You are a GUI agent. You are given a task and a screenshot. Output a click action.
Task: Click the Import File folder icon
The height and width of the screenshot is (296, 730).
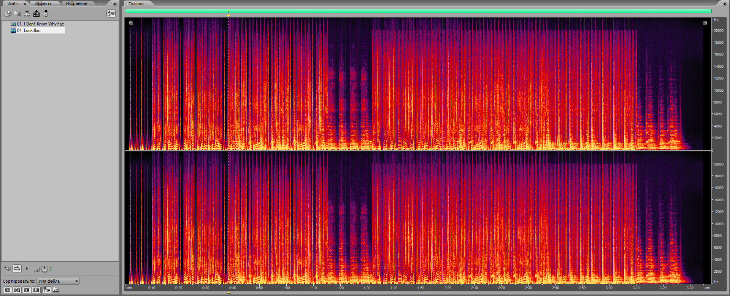pyautogui.click(x=8, y=14)
